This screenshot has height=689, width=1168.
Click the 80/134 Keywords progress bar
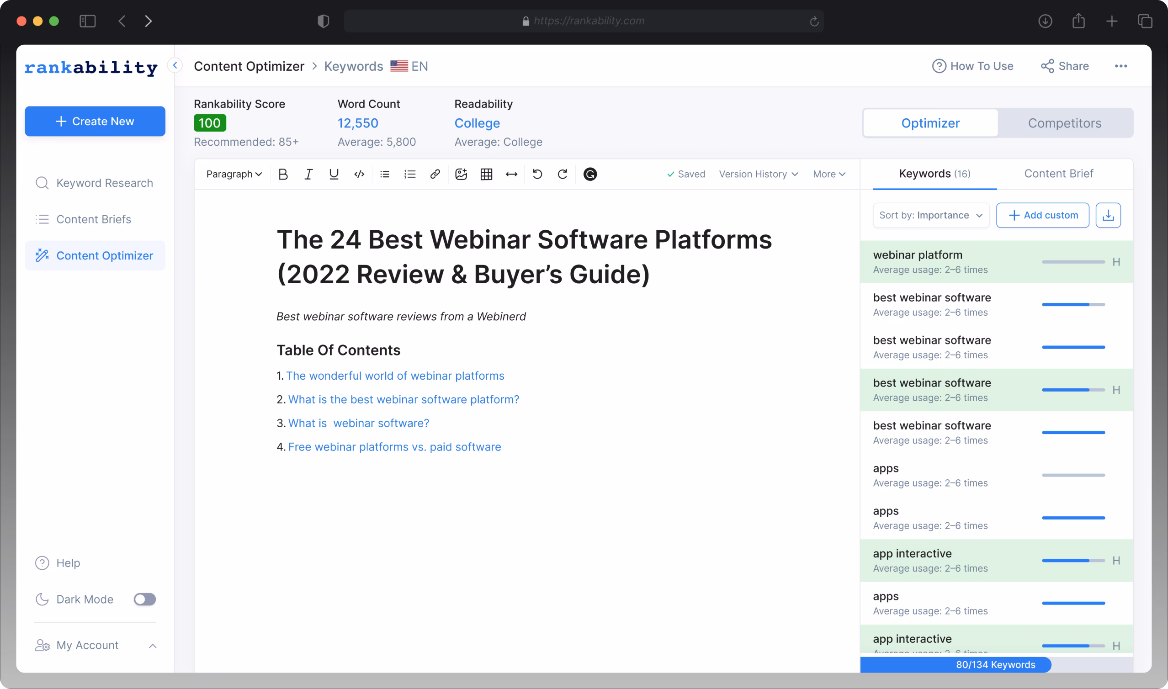(x=995, y=664)
